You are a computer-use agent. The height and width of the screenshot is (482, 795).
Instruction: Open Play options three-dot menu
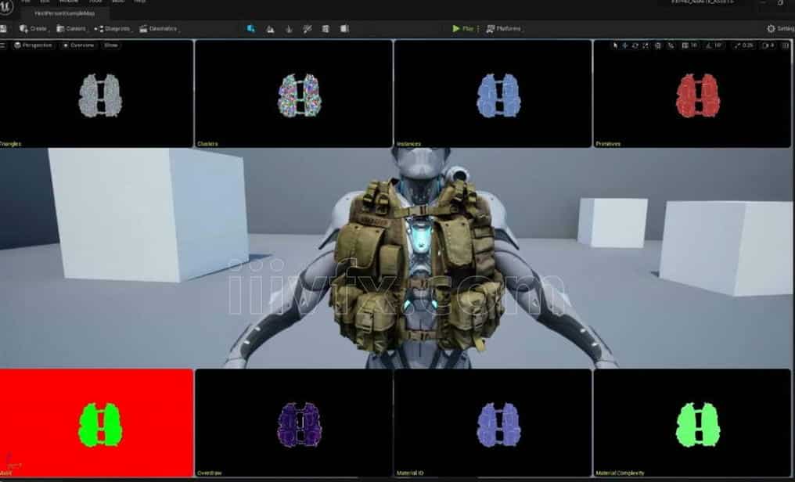point(478,29)
